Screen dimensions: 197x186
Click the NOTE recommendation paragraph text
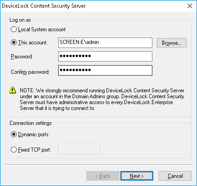pos(102,99)
